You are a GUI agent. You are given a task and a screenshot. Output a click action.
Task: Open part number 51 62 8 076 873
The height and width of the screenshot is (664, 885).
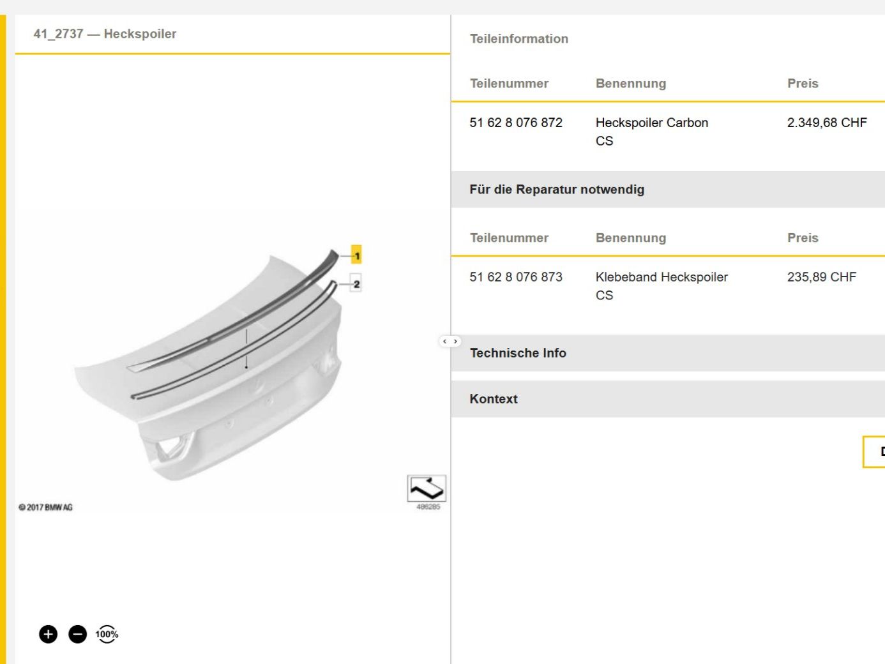click(516, 277)
